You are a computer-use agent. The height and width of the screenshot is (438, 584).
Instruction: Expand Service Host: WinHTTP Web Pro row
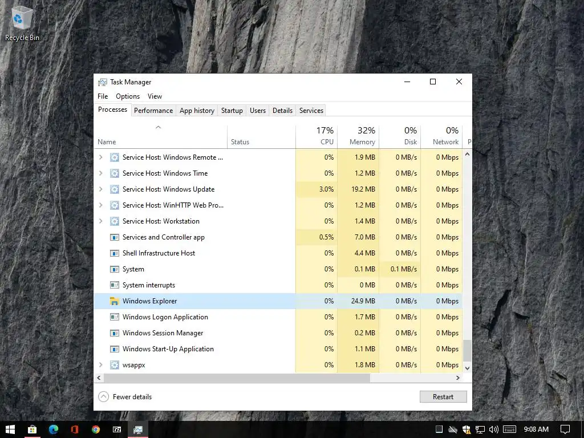100,205
